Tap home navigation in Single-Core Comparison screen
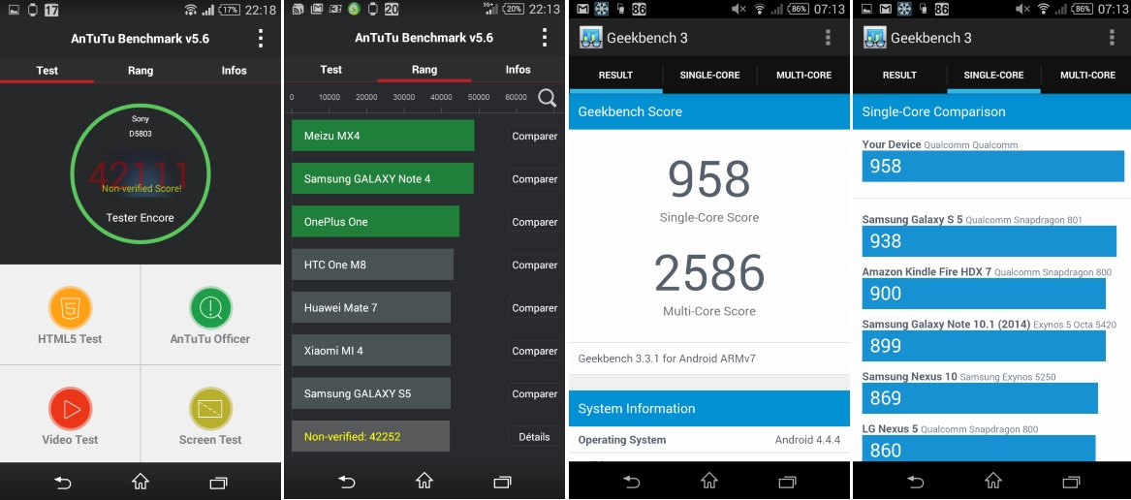Viewport: 1131px width, 500px height. (x=993, y=481)
